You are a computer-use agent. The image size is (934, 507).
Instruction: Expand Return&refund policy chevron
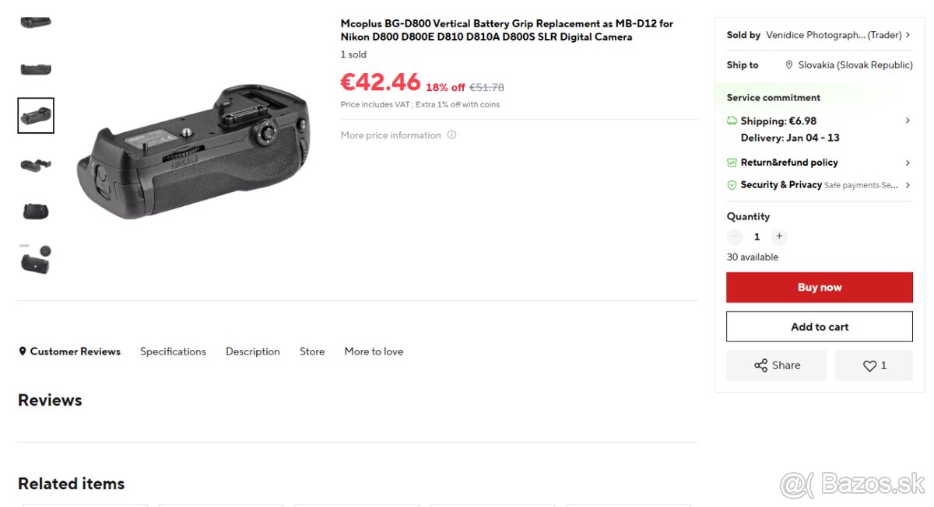[908, 163]
